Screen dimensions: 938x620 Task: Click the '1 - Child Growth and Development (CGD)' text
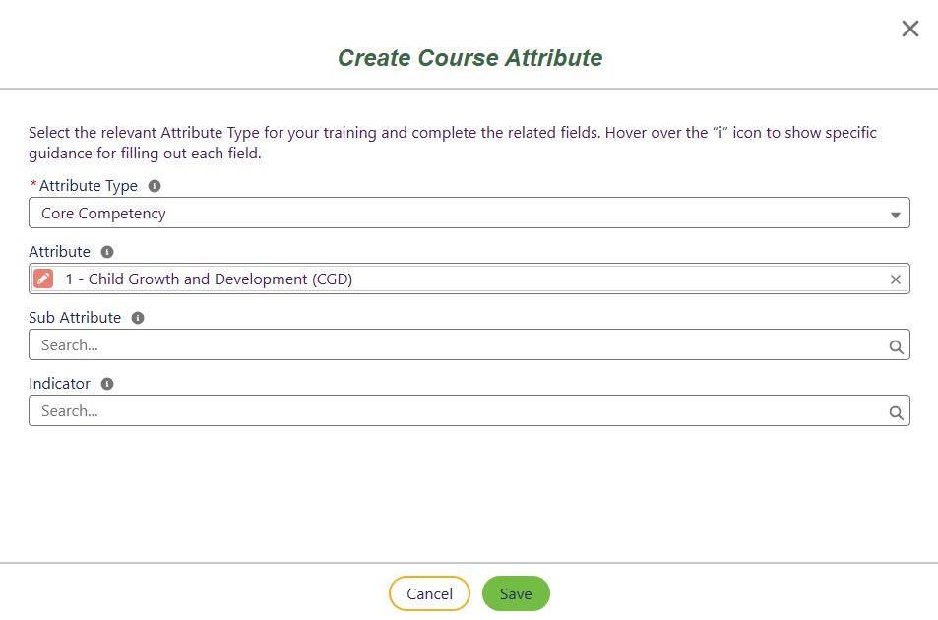tap(209, 279)
